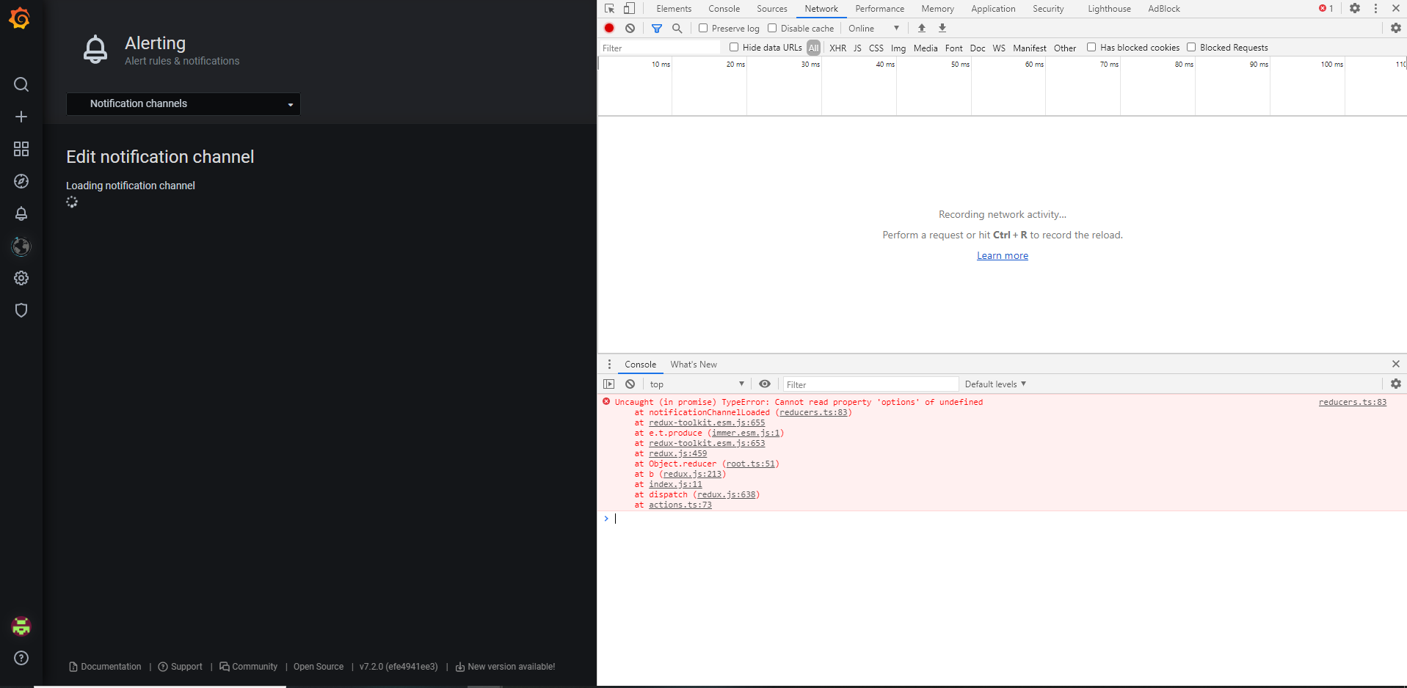Image resolution: width=1407 pixels, height=688 pixels.
Task: Click the Learn more link
Action: point(1002,255)
